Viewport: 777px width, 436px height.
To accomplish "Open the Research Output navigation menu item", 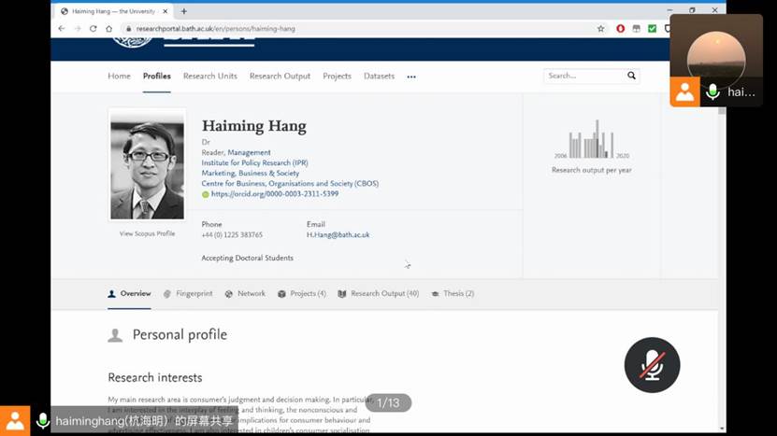I will 280,77.
